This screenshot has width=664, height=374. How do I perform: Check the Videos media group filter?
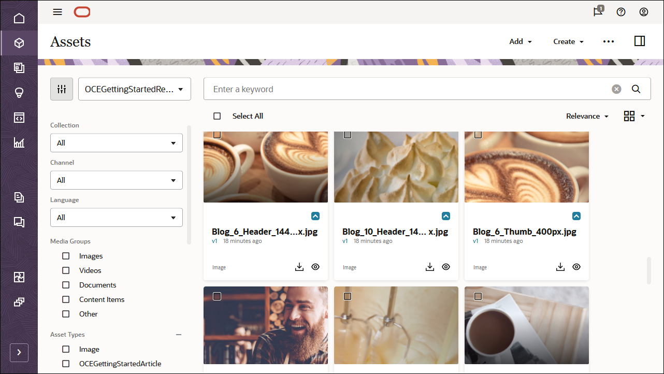[x=65, y=270]
